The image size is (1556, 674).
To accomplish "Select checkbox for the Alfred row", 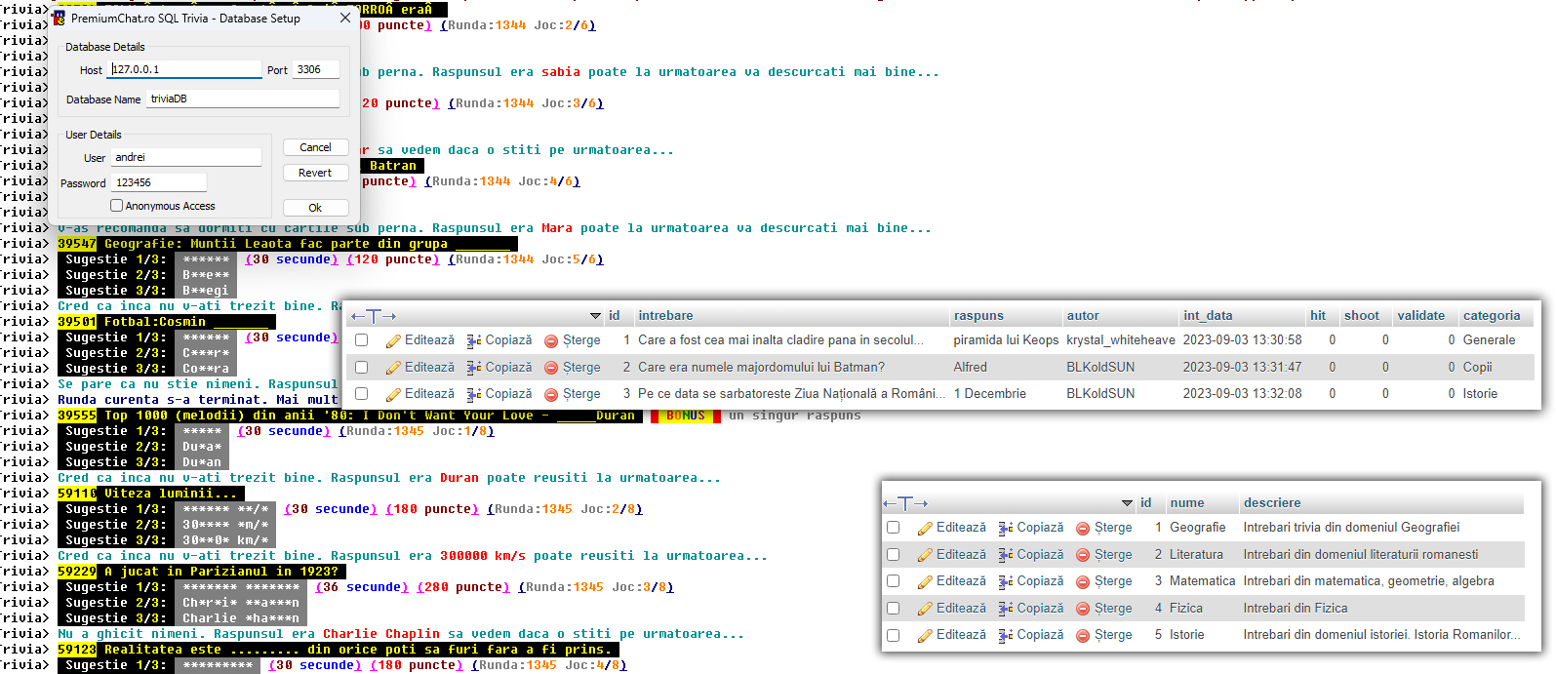I will click(x=362, y=368).
